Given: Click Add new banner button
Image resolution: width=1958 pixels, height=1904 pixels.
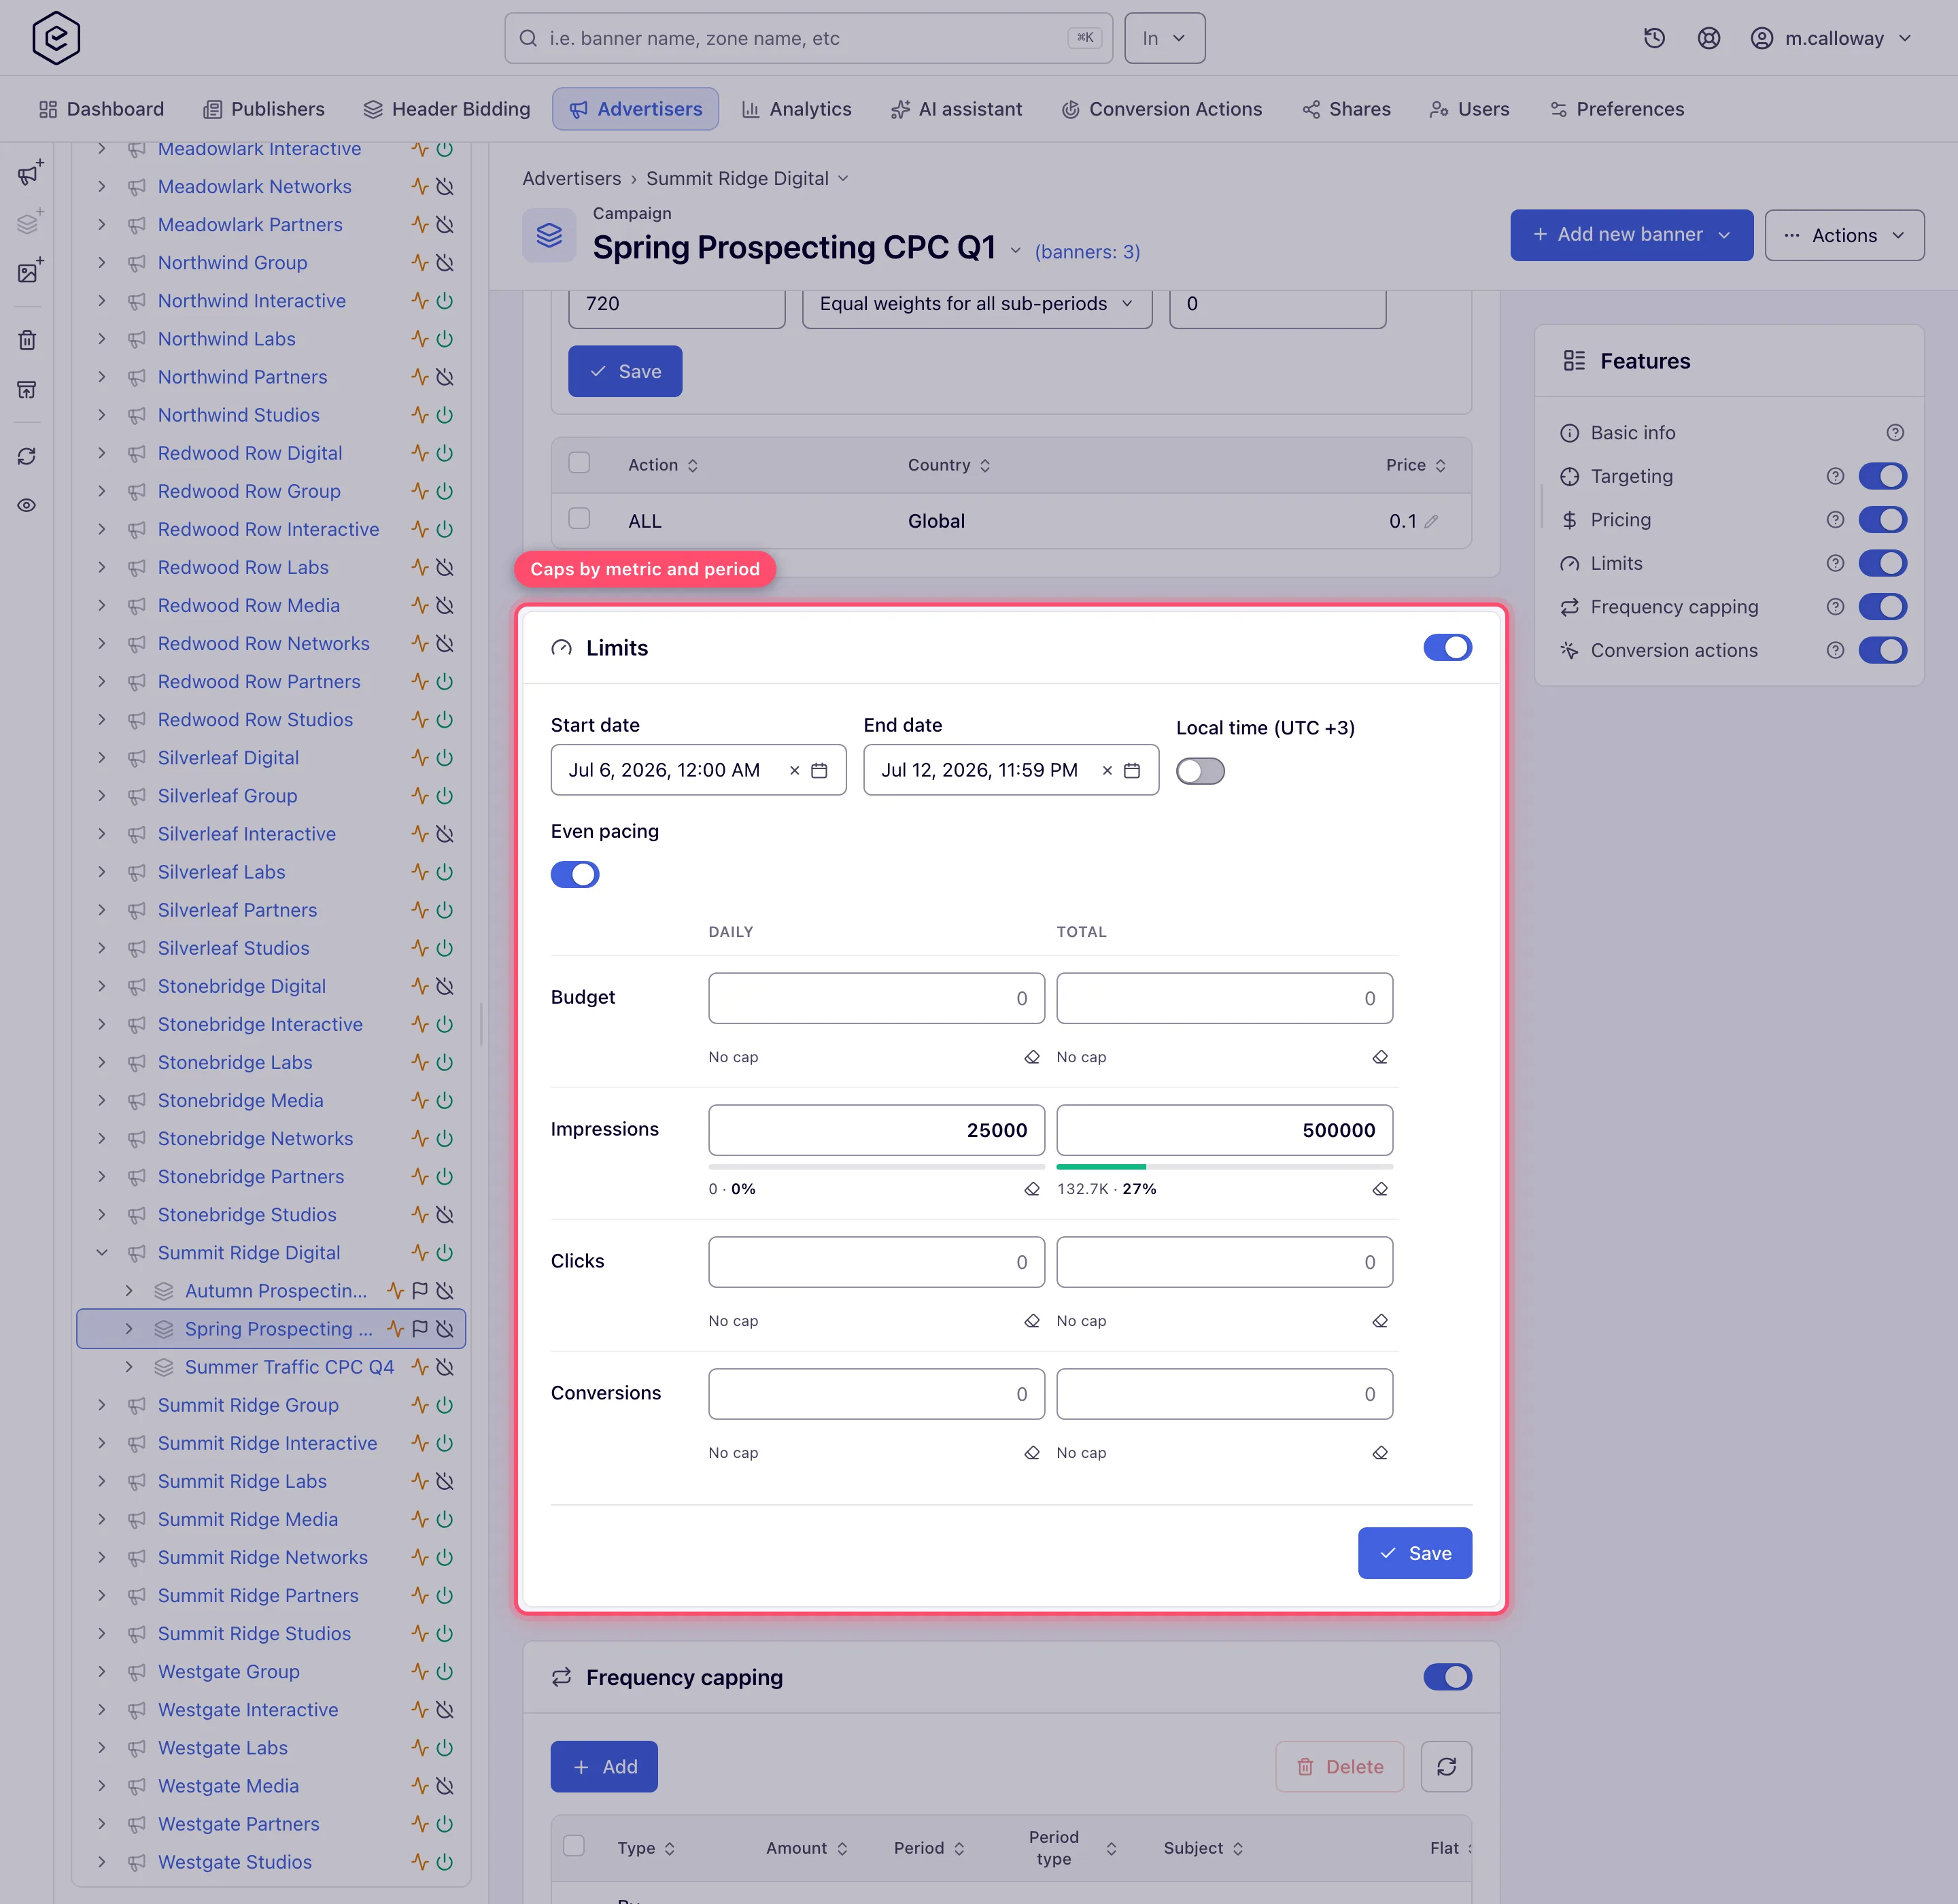Looking at the screenshot, I should (1631, 235).
